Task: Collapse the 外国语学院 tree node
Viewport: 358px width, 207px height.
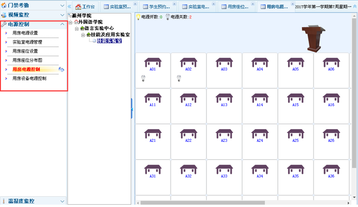Action: point(70,22)
